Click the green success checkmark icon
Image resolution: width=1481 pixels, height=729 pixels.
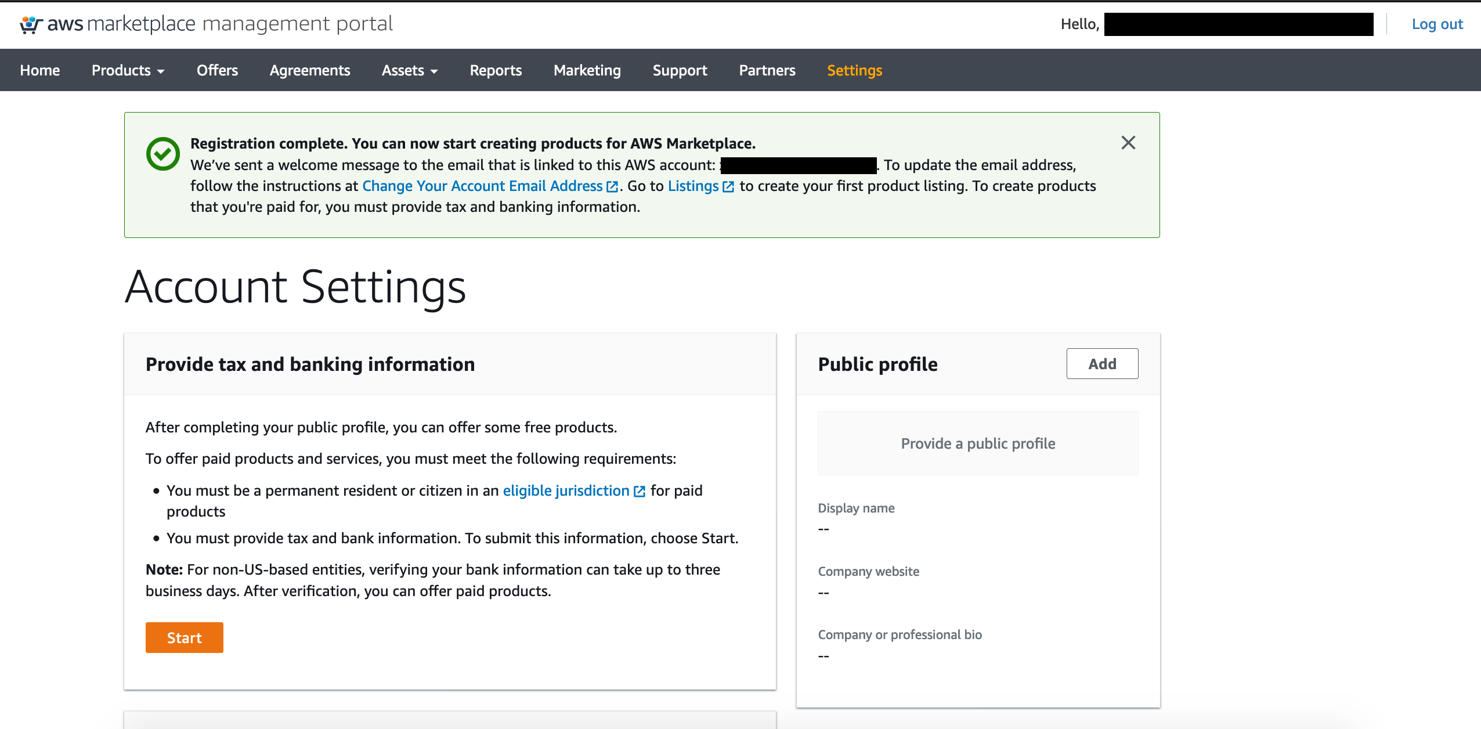click(163, 154)
